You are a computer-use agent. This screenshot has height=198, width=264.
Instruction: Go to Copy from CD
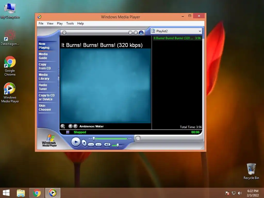(45, 66)
